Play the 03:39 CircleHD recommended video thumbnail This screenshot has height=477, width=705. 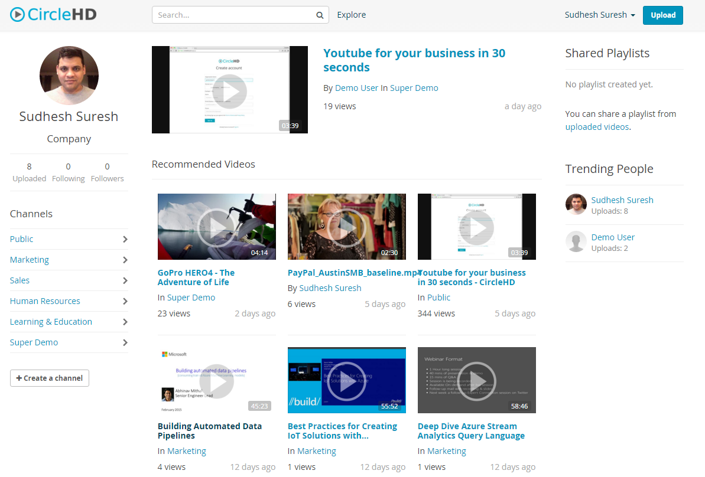point(476,227)
